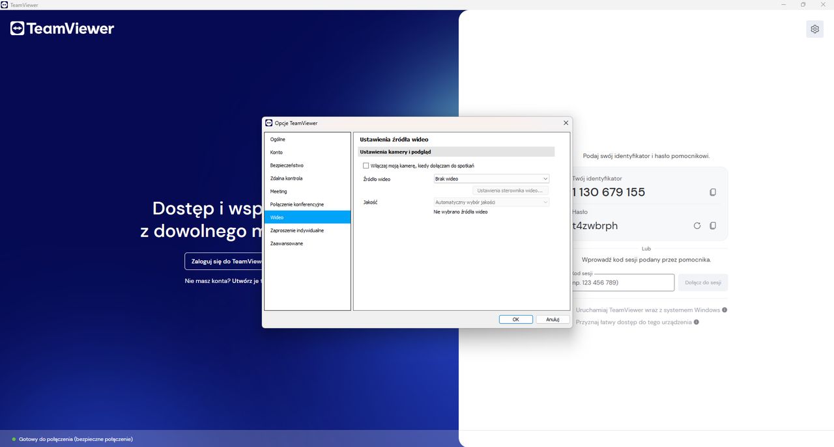The width and height of the screenshot is (834, 447).
Task: Click the green connection status dot
Action: [14, 439]
